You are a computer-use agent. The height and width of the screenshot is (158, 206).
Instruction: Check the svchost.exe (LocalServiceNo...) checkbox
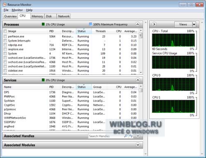5,58
